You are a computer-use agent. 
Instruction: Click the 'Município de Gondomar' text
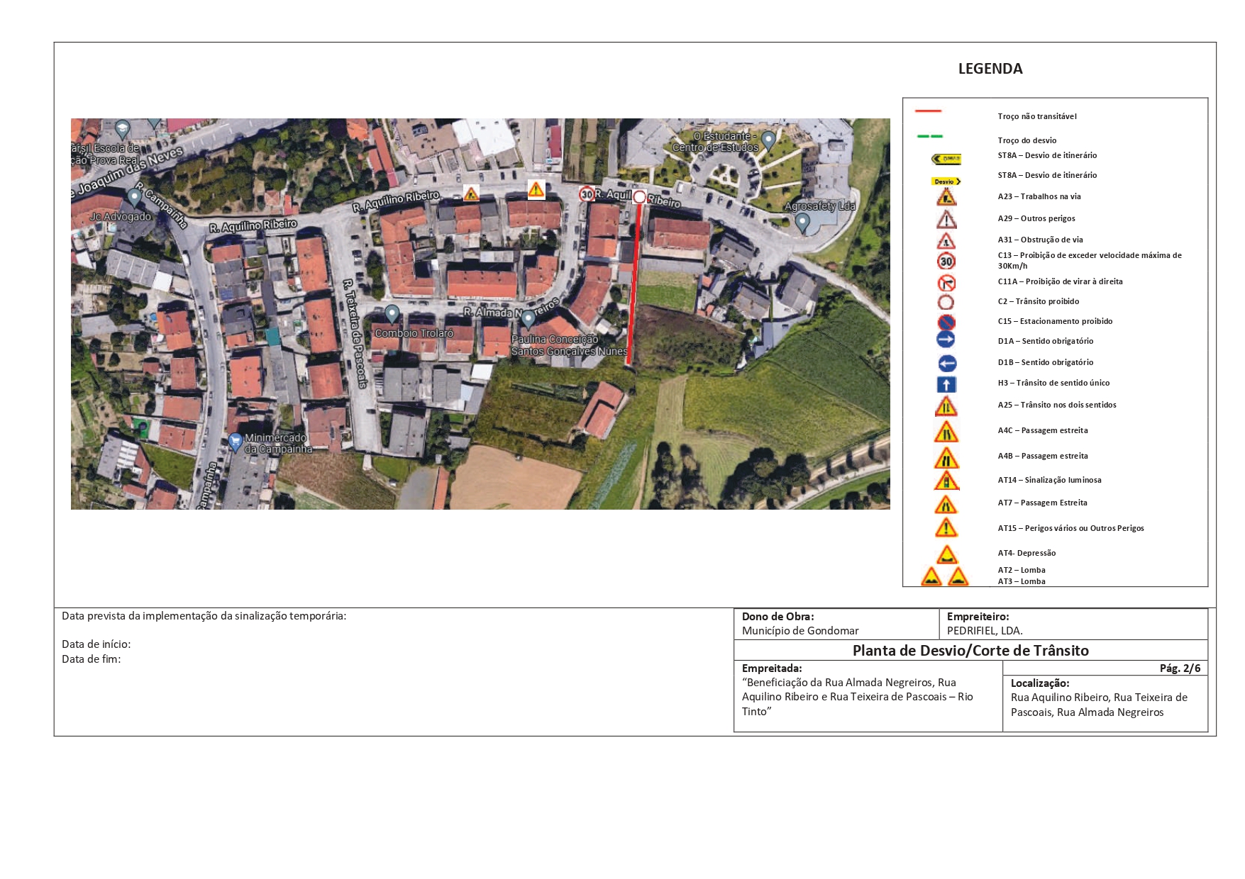coord(800,631)
